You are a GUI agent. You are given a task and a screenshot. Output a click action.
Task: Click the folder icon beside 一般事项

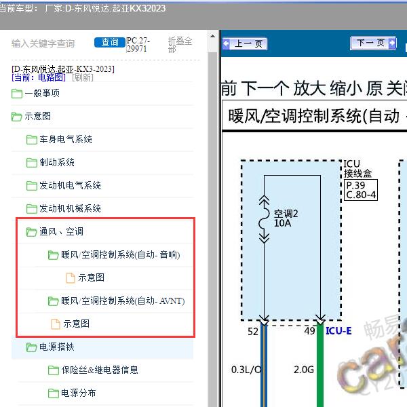[x=17, y=94]
